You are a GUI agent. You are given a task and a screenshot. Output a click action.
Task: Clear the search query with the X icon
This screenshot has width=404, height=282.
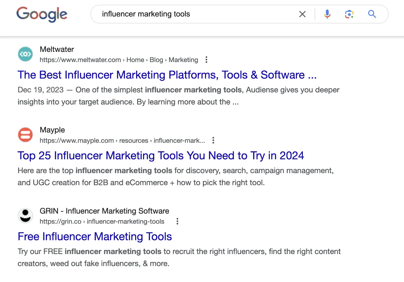pos(302,14)
